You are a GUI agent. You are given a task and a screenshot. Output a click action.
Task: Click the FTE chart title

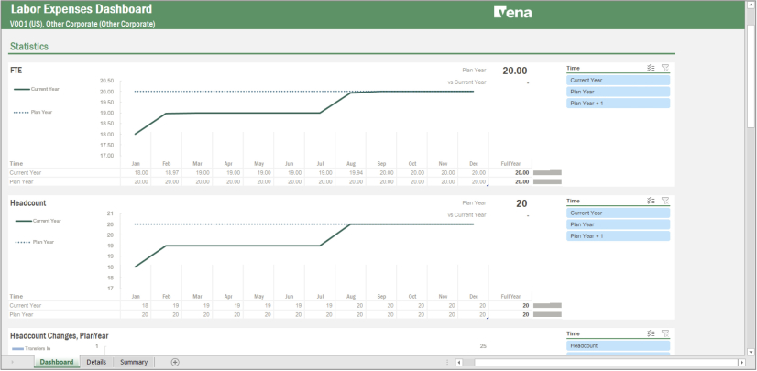coord(16,71)
